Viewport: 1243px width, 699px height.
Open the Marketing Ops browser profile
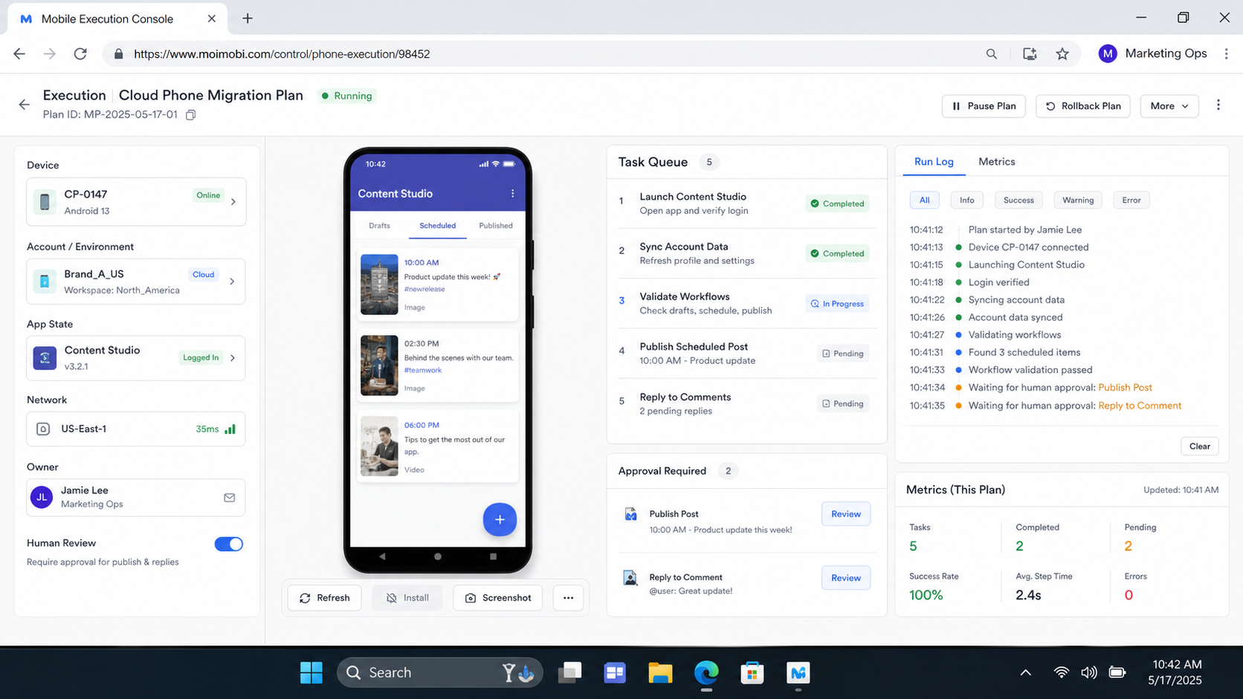(x=1153, y=53)
